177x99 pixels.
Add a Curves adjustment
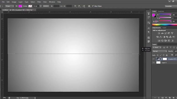(x=165, y=33)
